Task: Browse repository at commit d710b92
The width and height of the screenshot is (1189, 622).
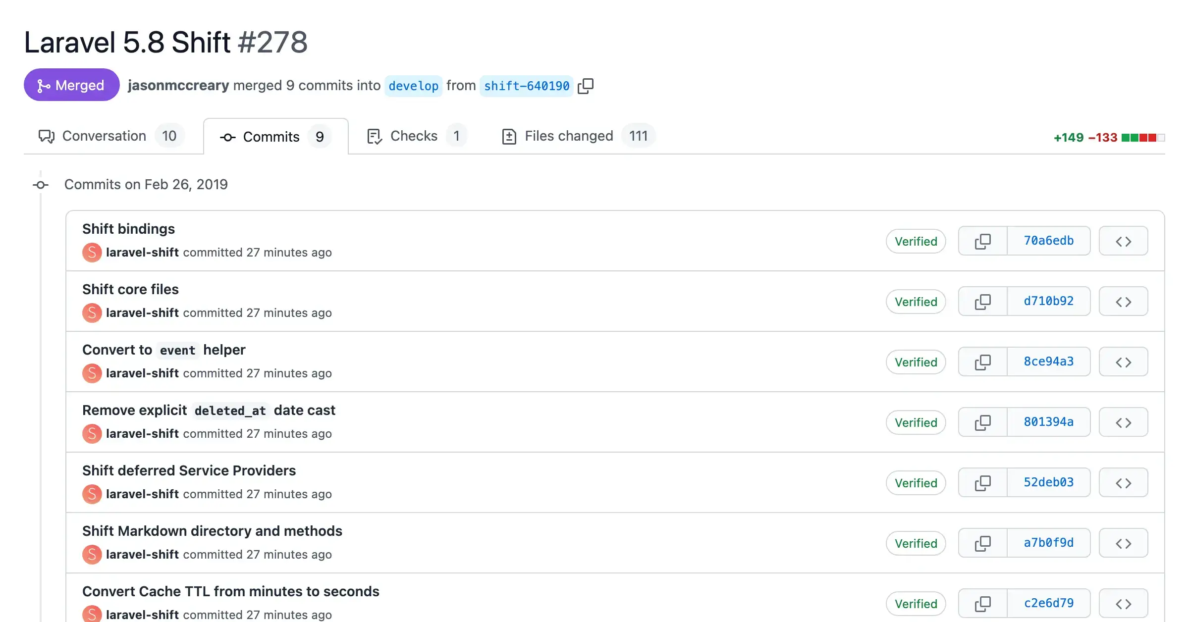Action: 1123,302
